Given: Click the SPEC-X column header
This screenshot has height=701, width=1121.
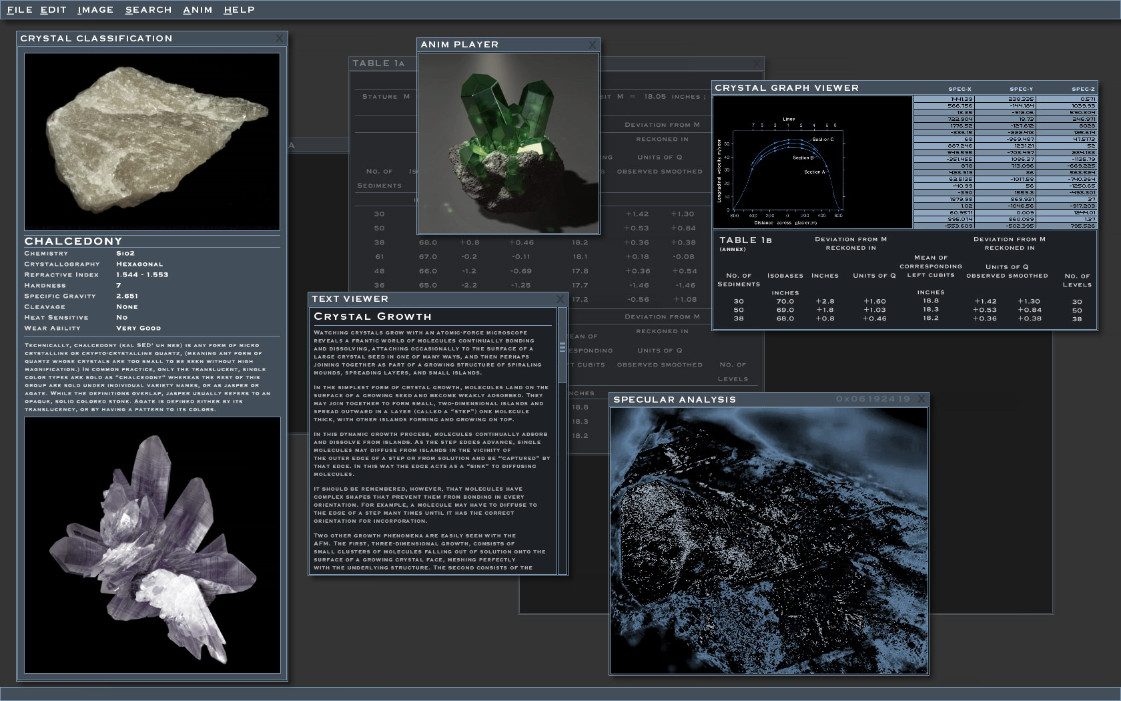Looking at the screenshot, I should 960,89.
